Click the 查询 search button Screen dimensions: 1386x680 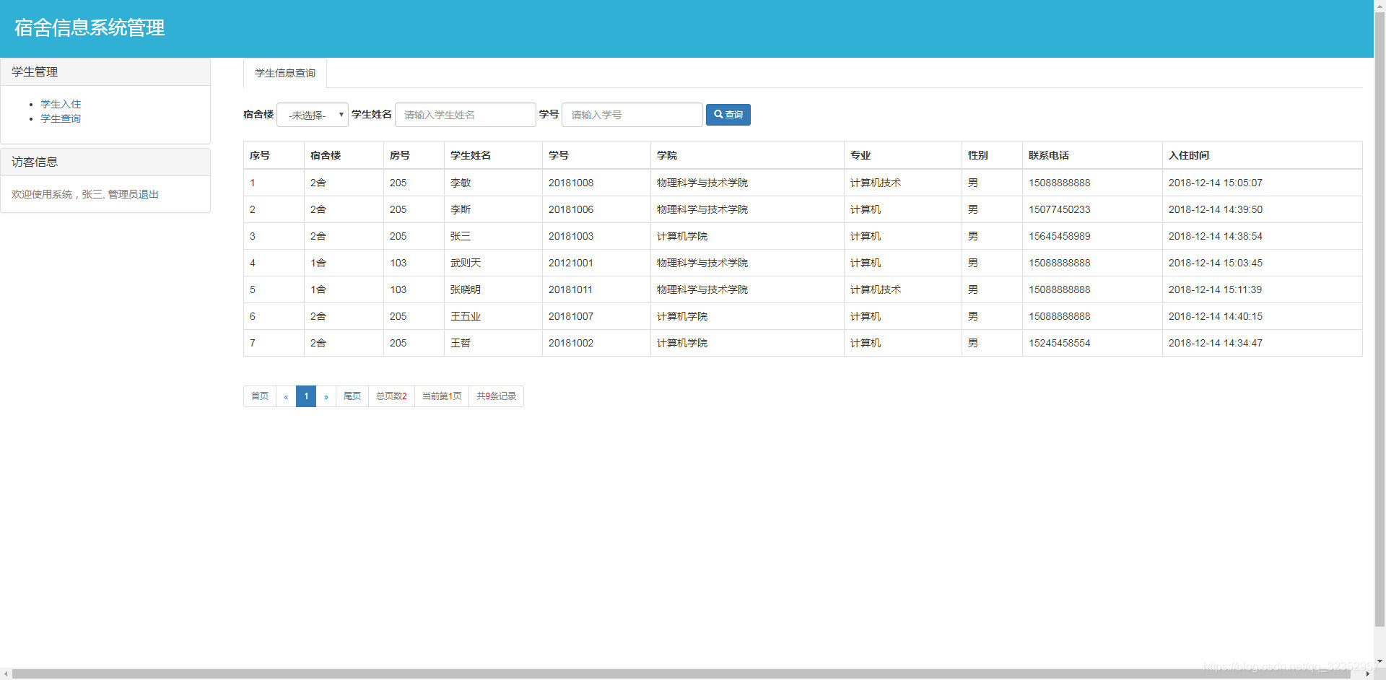[728, 115]
